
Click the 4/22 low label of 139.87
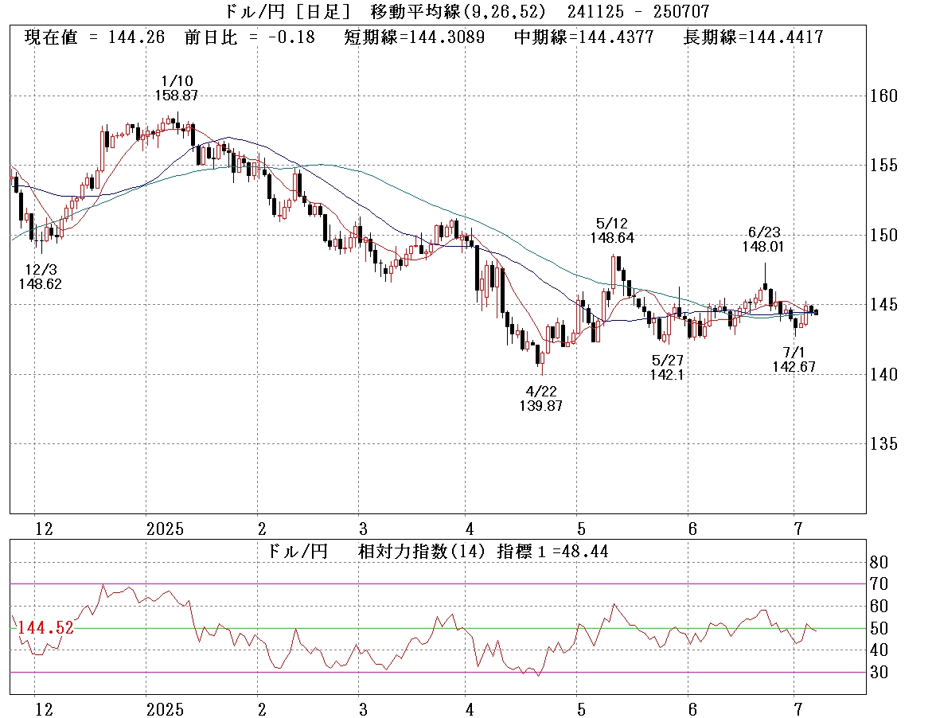541,398
